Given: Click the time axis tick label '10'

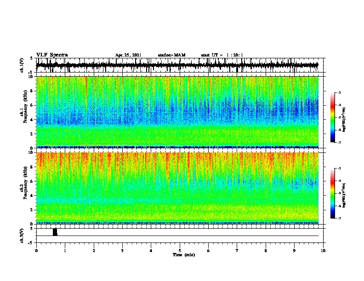Looking at the screenshot, I should tap(323, 251).
